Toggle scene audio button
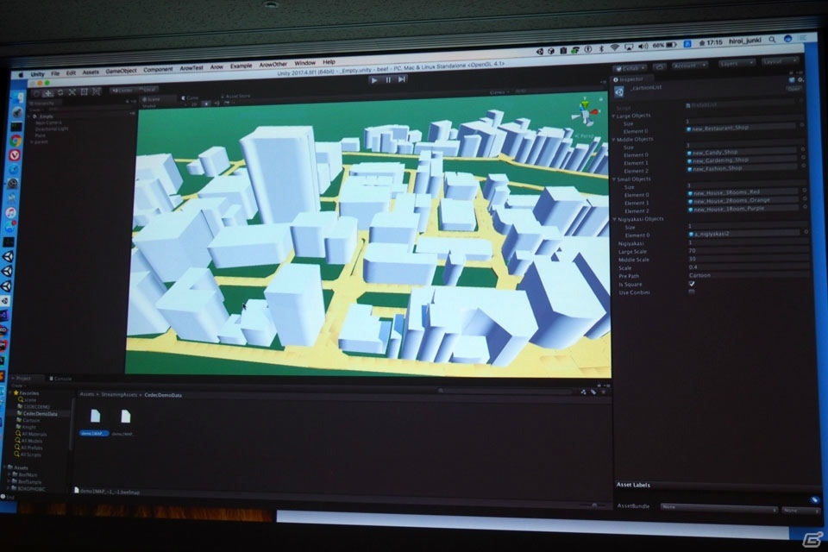 point(217,103)
